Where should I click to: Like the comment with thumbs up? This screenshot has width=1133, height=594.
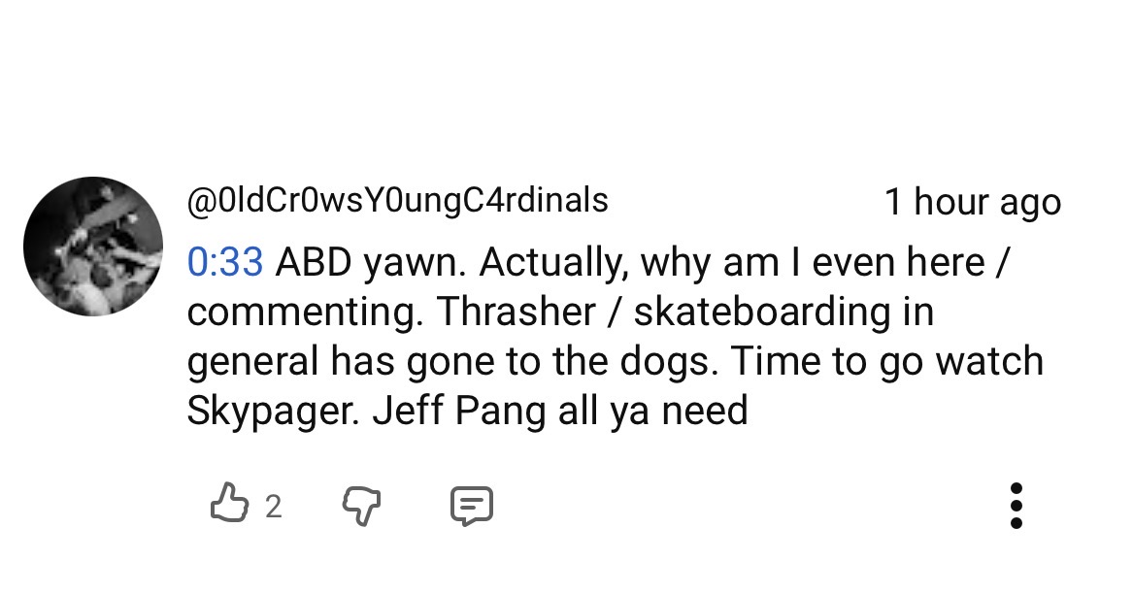(229, 505)
